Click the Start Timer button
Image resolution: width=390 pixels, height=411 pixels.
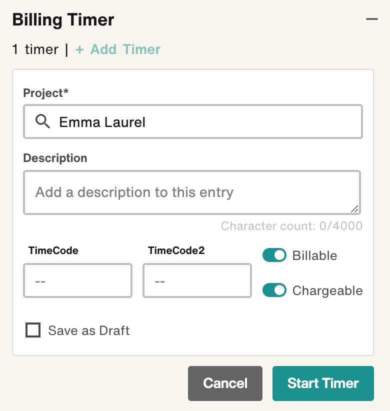click(x=323, y=383)
